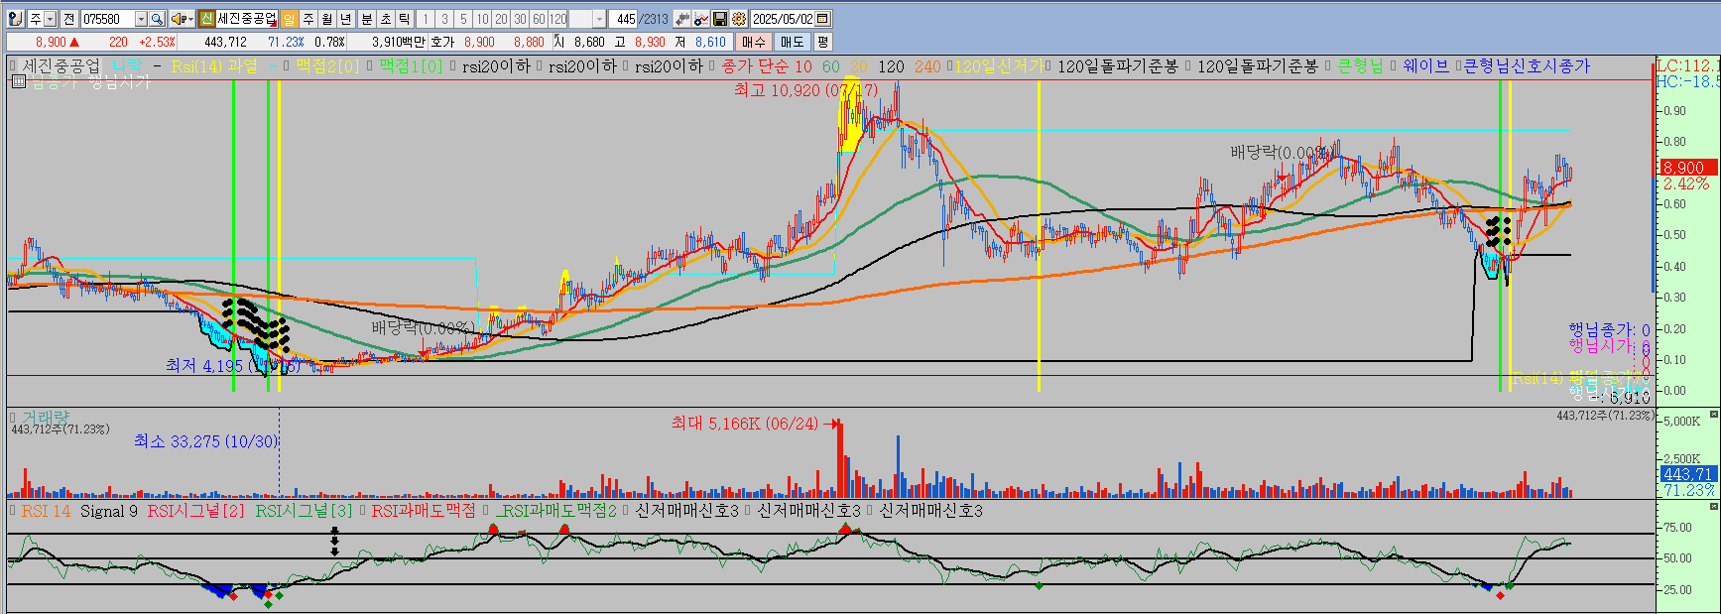Click the Signal 9 legend label

click(109, 511)
